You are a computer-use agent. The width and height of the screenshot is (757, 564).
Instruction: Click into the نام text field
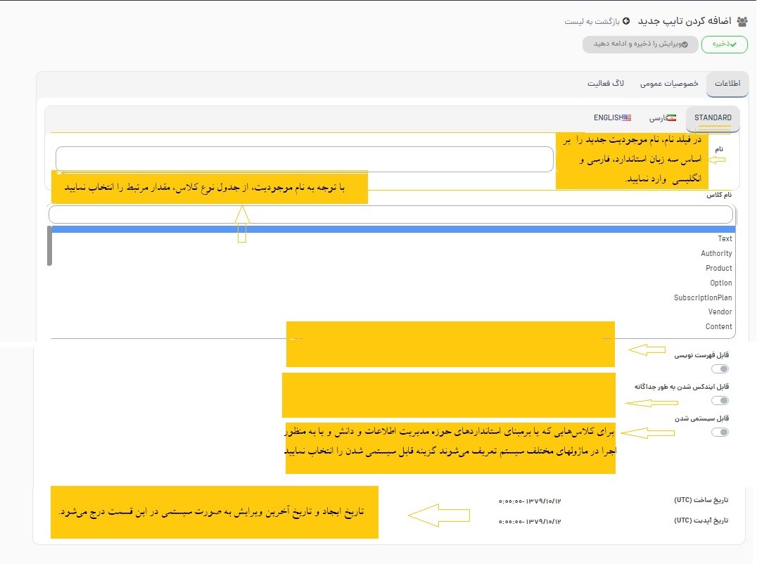click(304, 159)
